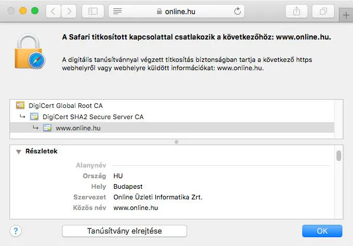Click the Budapest location value

click(x=128, y=186)
